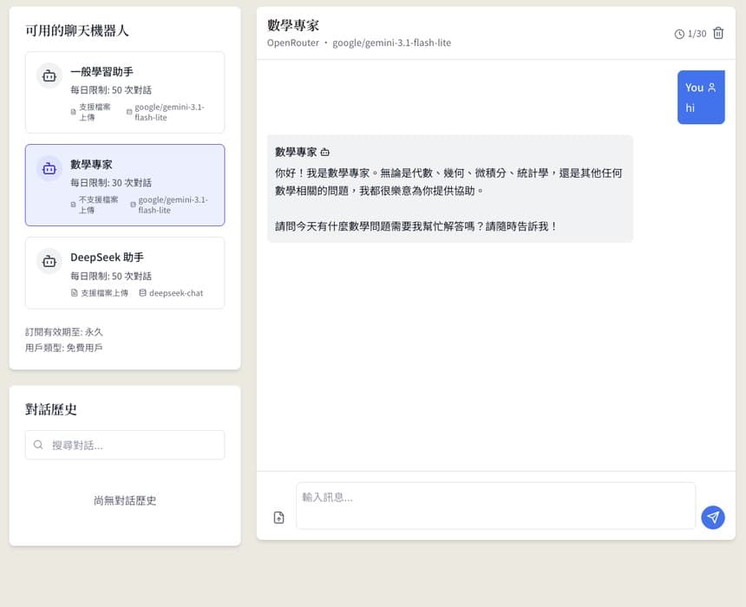Choose the DeepSeek 助手 chatbot card
The image size is (746, 607).
[125, 273]
